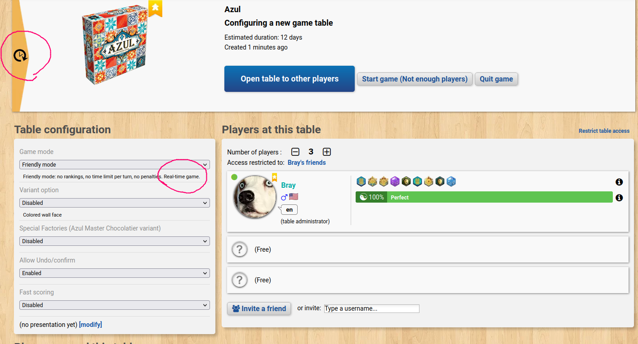Click the yin-yang reputation icon
The width and height of the screenshot is (638, 344).
[364, 197]
